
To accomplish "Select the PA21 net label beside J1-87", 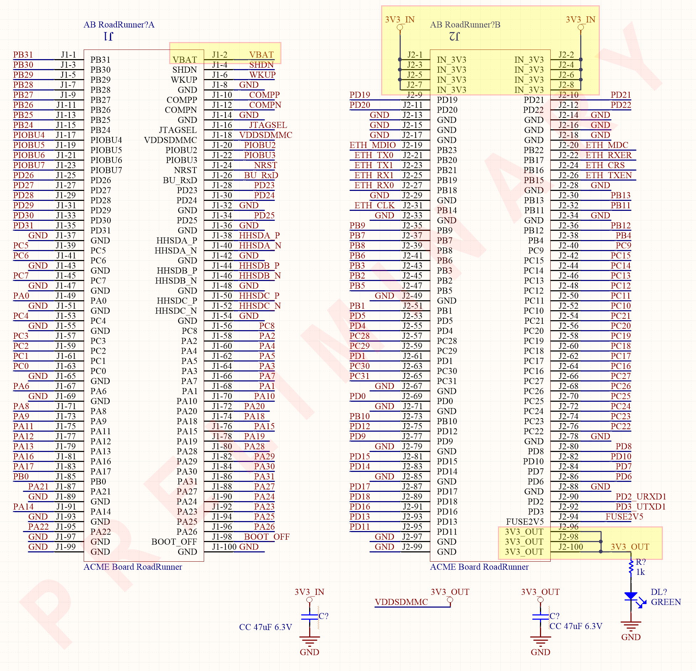I will click(x=38, y=486).
